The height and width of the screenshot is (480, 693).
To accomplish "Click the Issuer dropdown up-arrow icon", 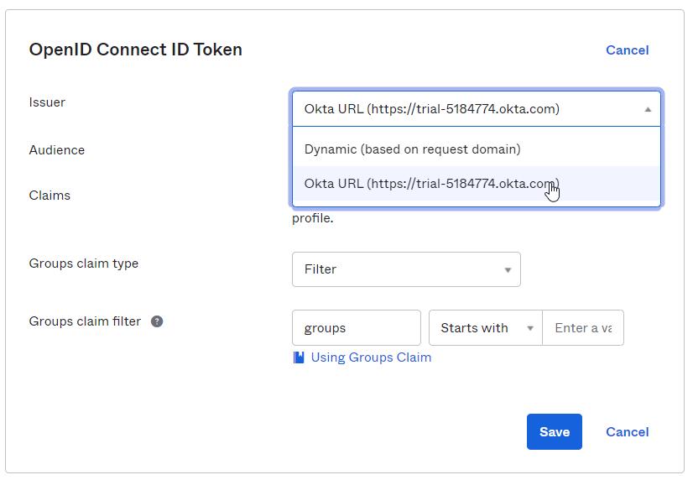I will (648, 109).
